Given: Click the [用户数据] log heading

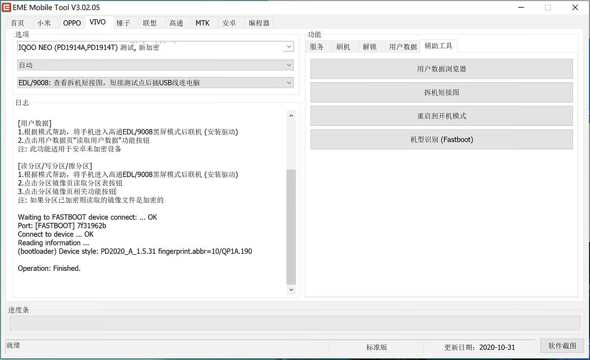Looking at the screenshot, I should click(35, 123).
